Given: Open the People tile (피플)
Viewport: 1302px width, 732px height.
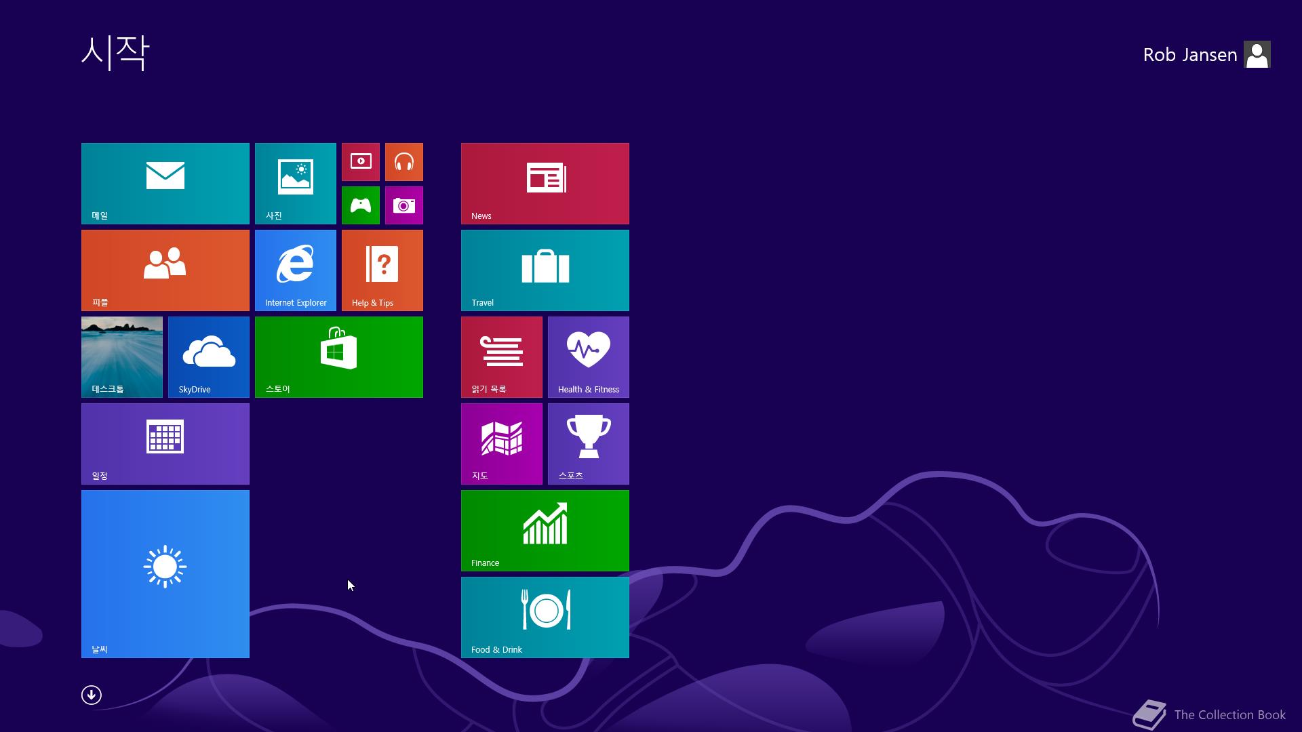Looking at the screenshot, I should [165, 270].
